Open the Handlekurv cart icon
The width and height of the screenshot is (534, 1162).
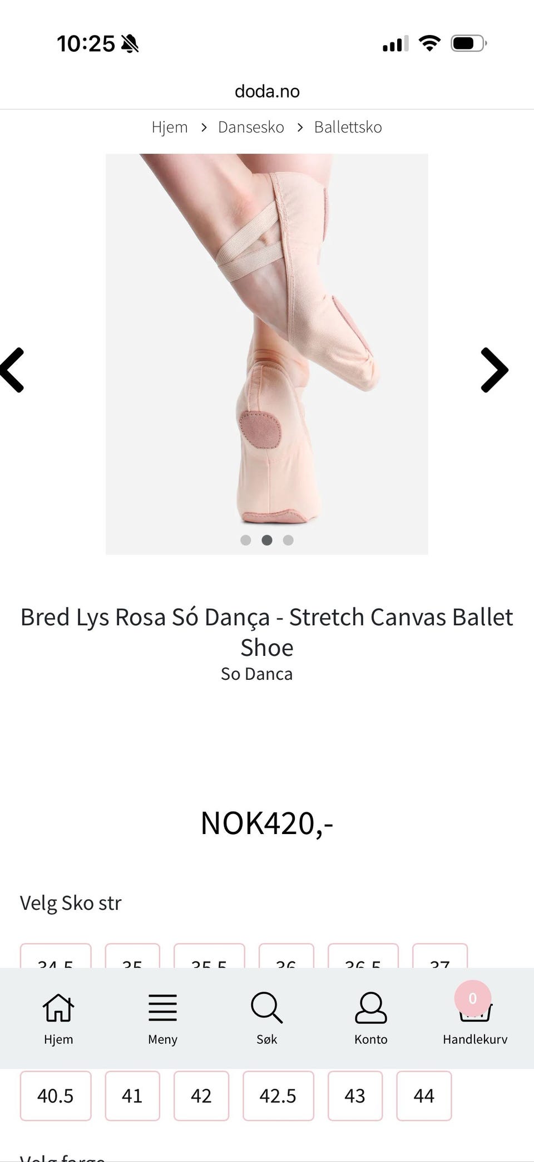coord(474,1011)
